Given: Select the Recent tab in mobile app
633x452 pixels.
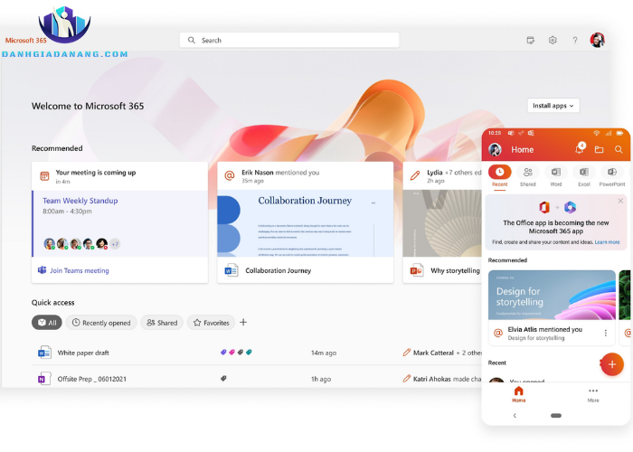Looking at the screenshot, I should 500,176.
